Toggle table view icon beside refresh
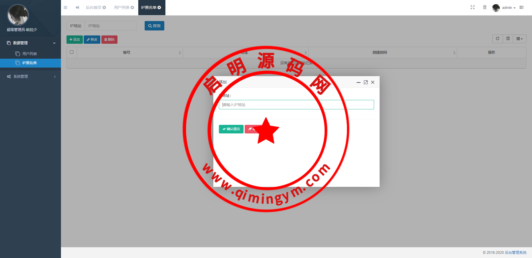This screenshot has height=258, width=532. coord(508,39)
